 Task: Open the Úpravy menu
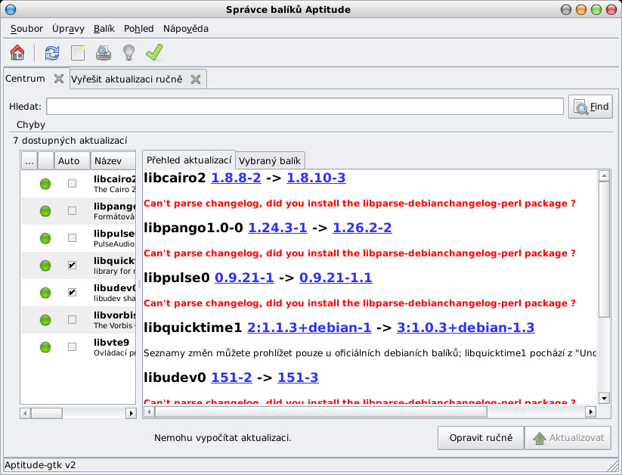(x=68, y=29)
